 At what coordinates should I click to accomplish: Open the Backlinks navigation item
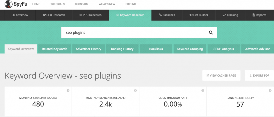point(167,15)
